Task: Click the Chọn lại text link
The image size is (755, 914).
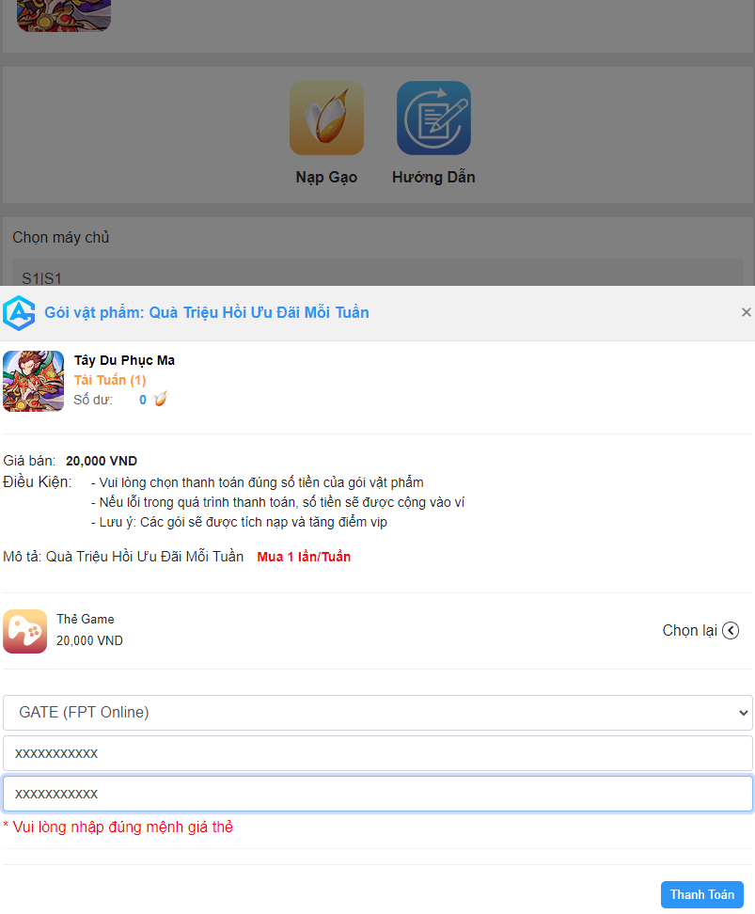Action: coord(689,631)
